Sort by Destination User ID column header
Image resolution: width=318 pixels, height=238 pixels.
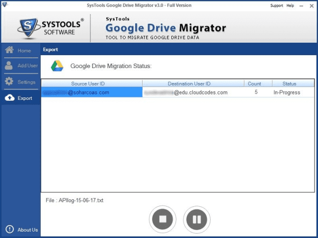pos(193,83)
